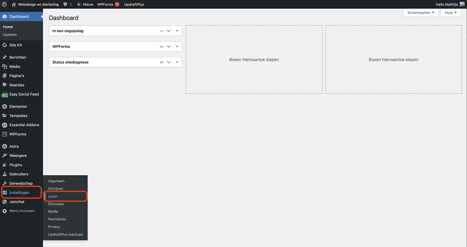Click the Joinchat icon in sidebar
Viewport: 467px width, 247px height.
(5, 202)
